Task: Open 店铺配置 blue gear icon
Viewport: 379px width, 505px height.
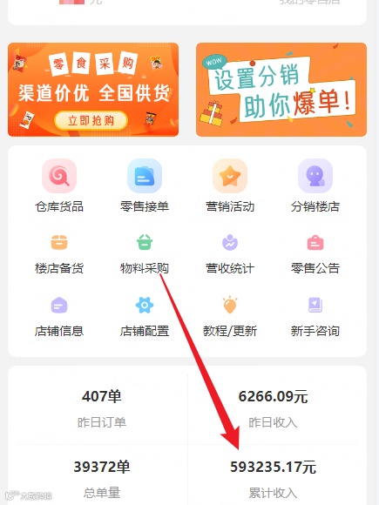Action: click(x=145, y=305)
